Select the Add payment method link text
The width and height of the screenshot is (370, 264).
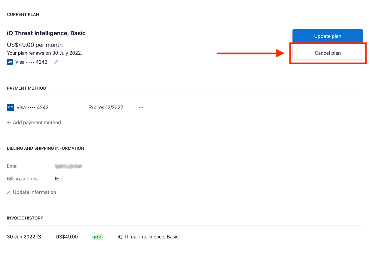click(x=37, y=122)
